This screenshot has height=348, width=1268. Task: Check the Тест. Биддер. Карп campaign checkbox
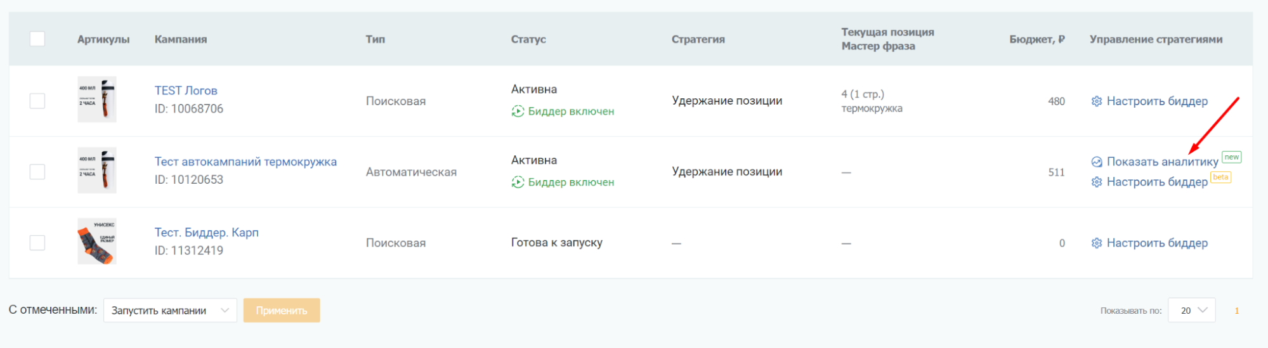[37, 243]
